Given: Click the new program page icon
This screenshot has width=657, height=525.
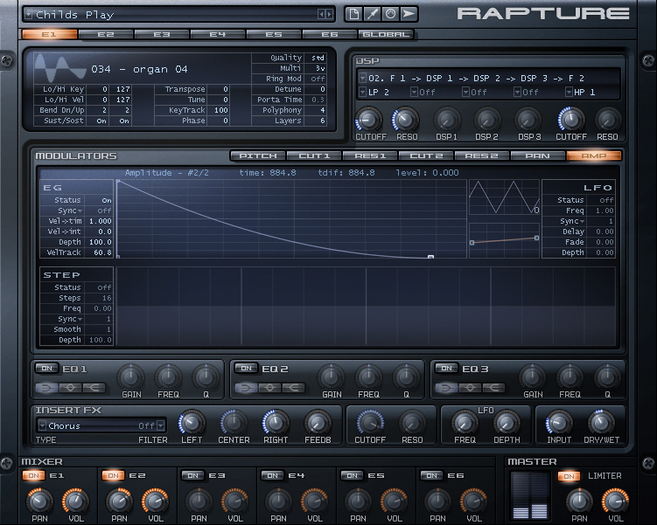Looking at the screenshot, I should click(x=353, y=14).
